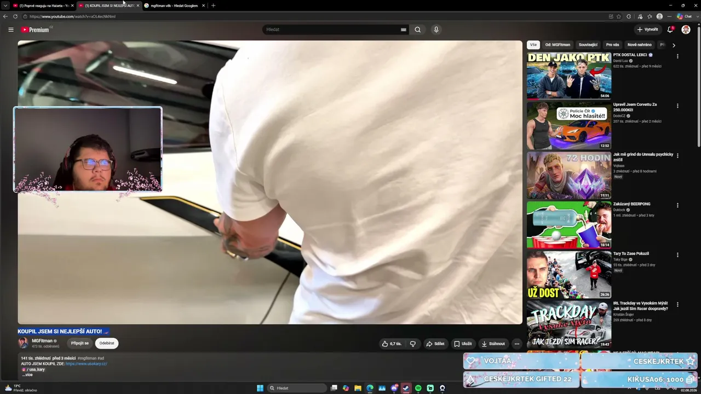Open the beer pong video thumbnail

pyautogui.click(x=569, y=225)
